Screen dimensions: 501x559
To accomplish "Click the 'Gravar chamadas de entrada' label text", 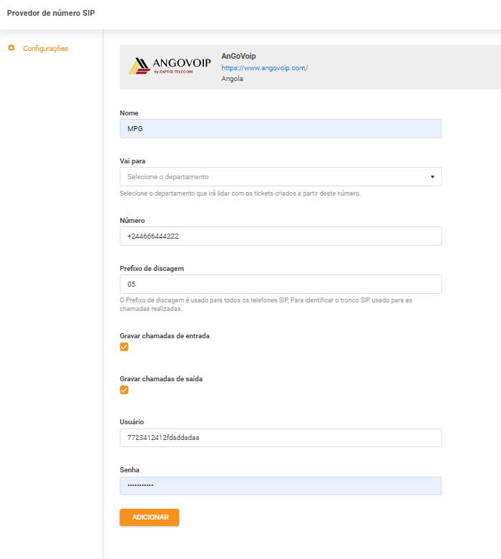I will tap(164, 335).
